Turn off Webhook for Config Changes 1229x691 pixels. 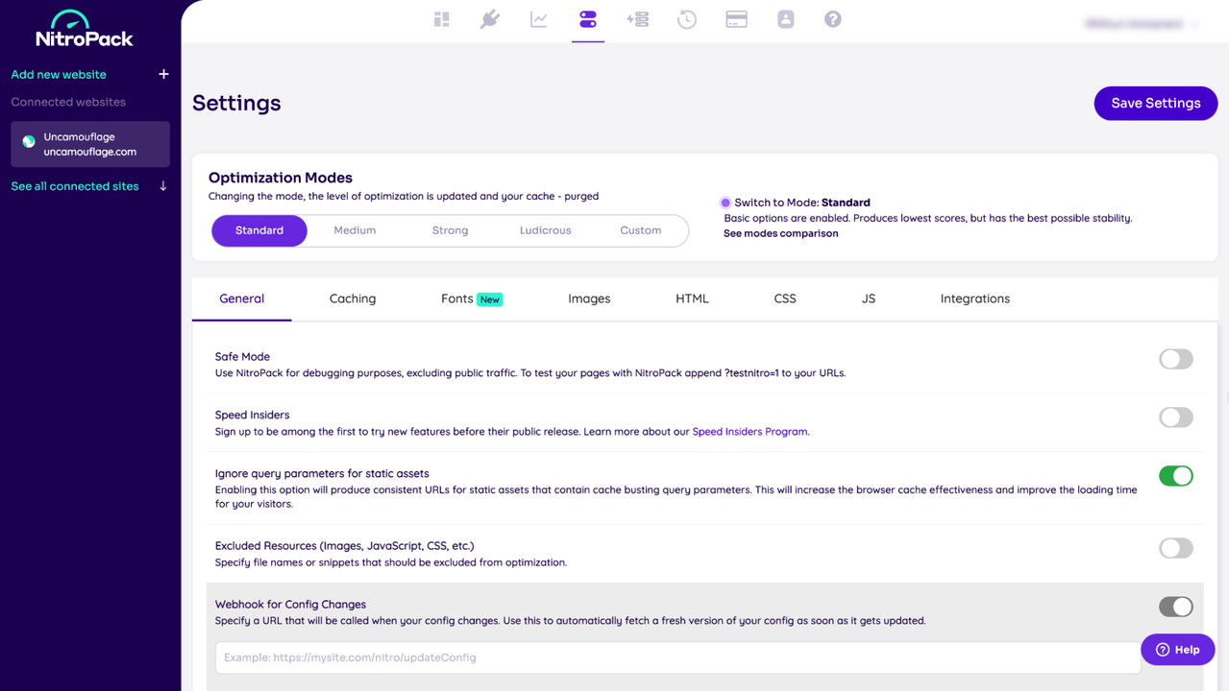tap(1175, 606)
